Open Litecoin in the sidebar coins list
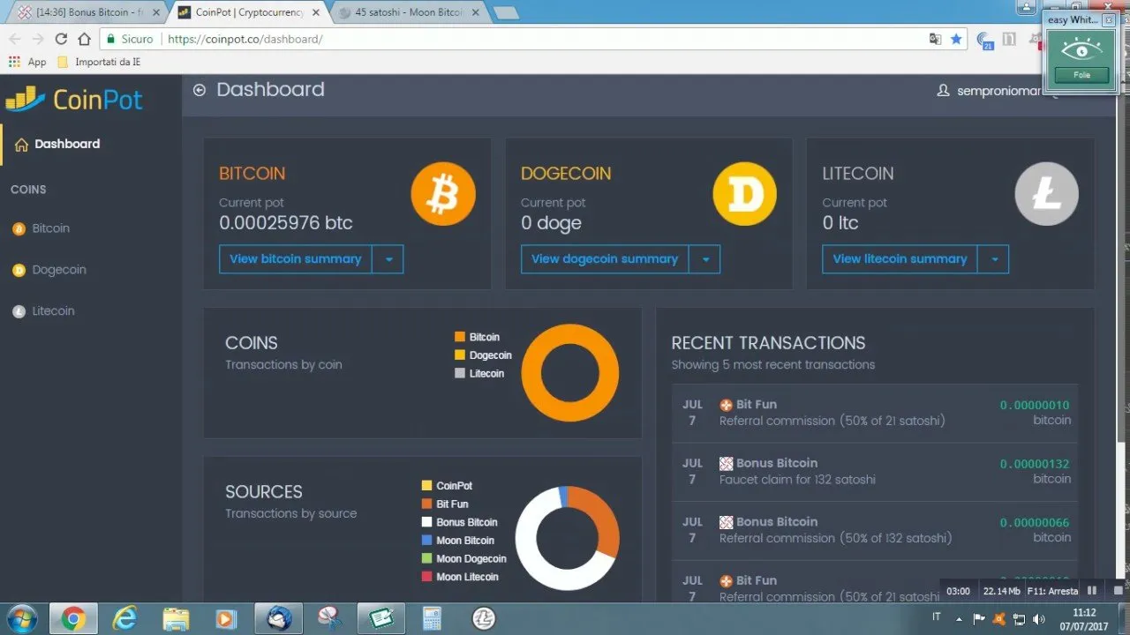1130x635 pixels. 53,311
